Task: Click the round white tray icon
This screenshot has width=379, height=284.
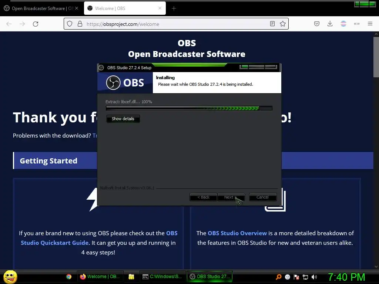Action: 287,277
